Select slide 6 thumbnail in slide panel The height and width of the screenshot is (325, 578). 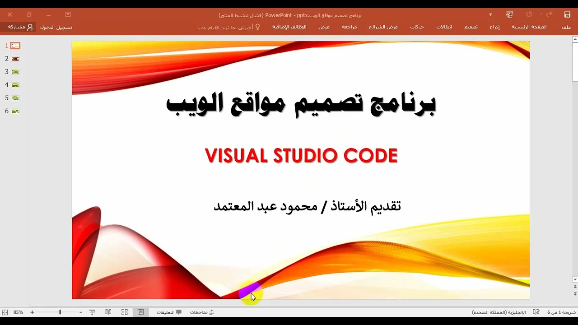point(15,111)
